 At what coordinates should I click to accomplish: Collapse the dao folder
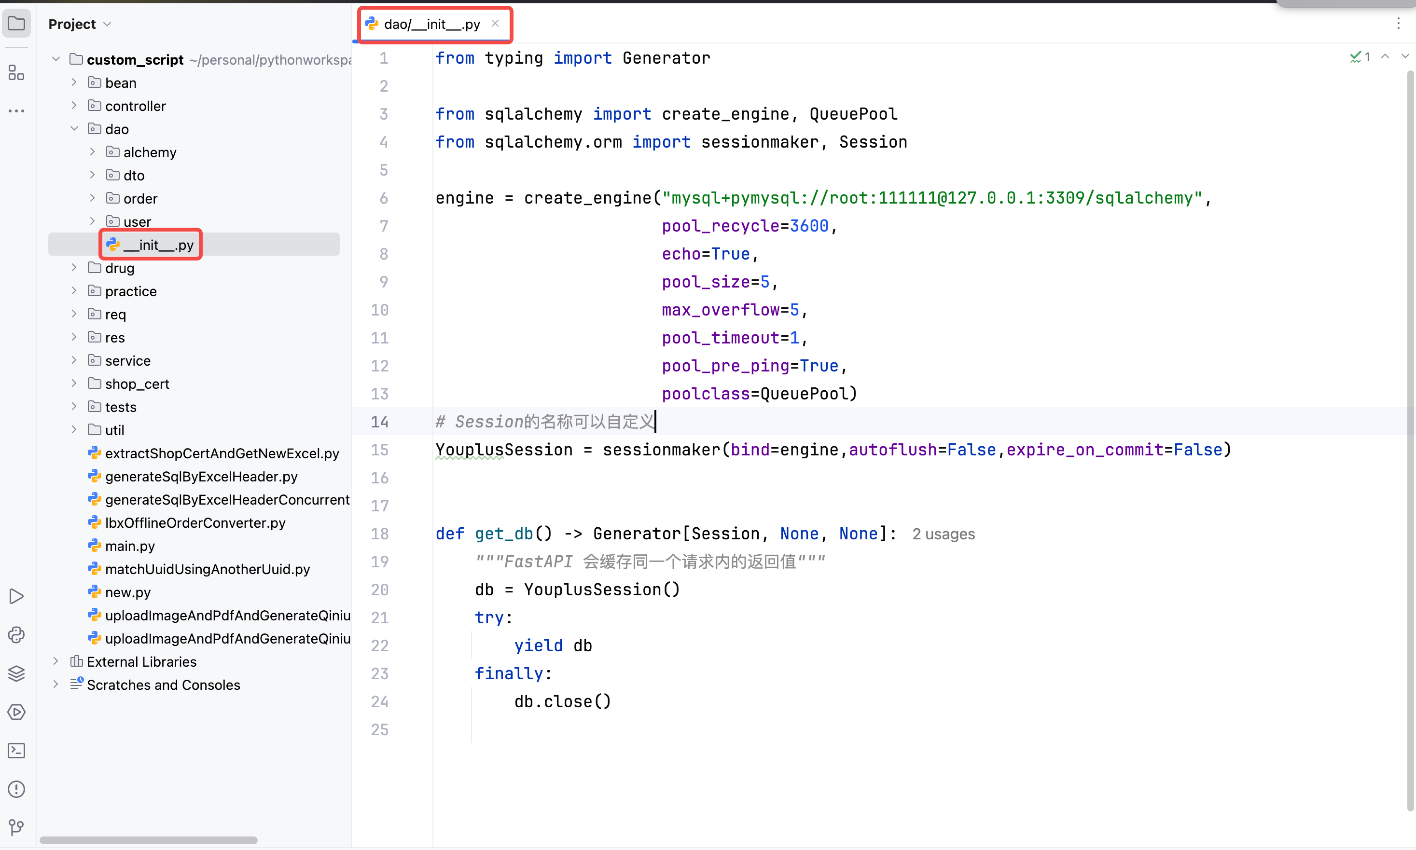74,129
